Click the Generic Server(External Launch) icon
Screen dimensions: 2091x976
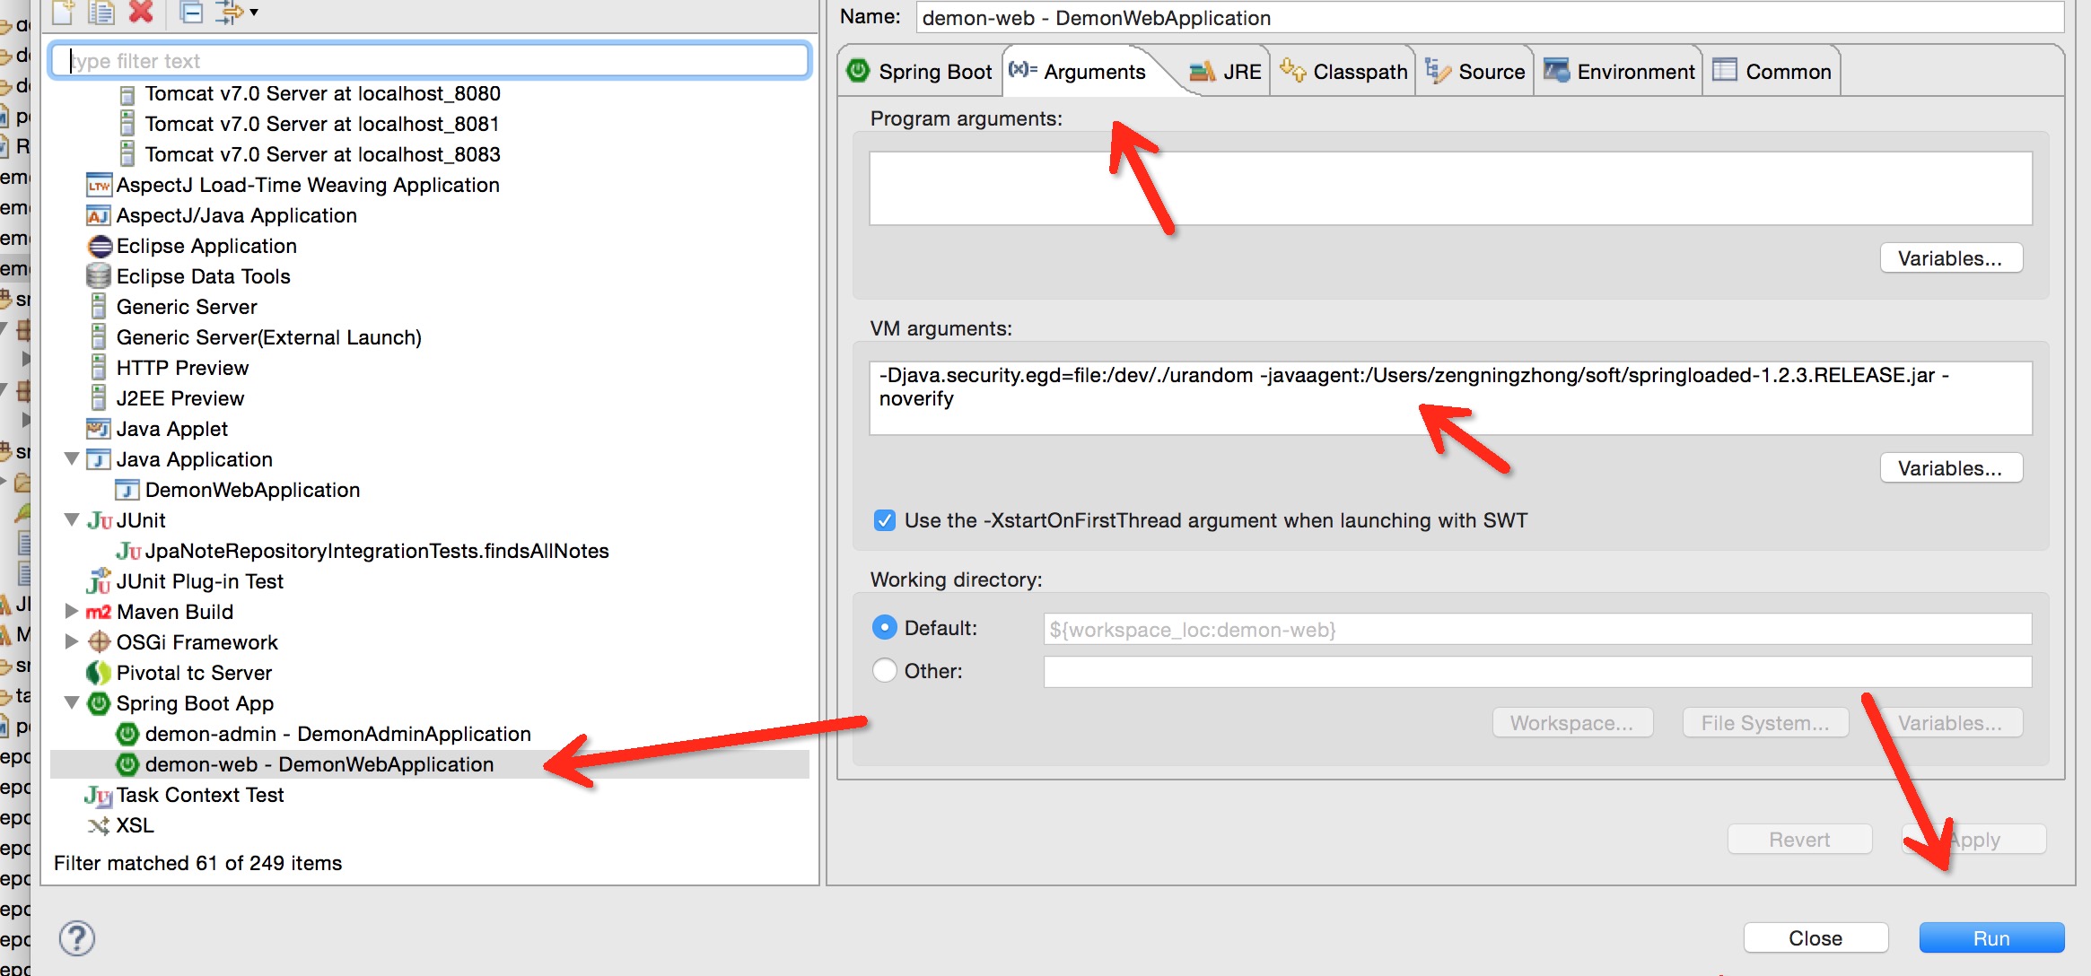[99, 337]
